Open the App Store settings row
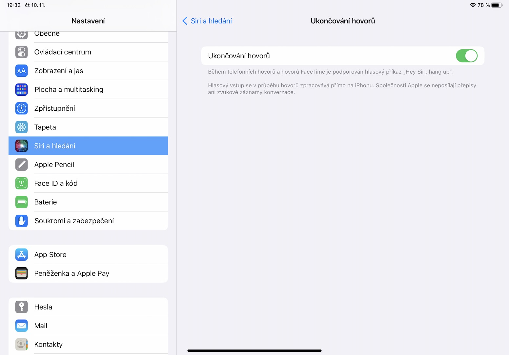Image resolution: width=509 pixels, height=355 pixels. [x=88, y=254]
